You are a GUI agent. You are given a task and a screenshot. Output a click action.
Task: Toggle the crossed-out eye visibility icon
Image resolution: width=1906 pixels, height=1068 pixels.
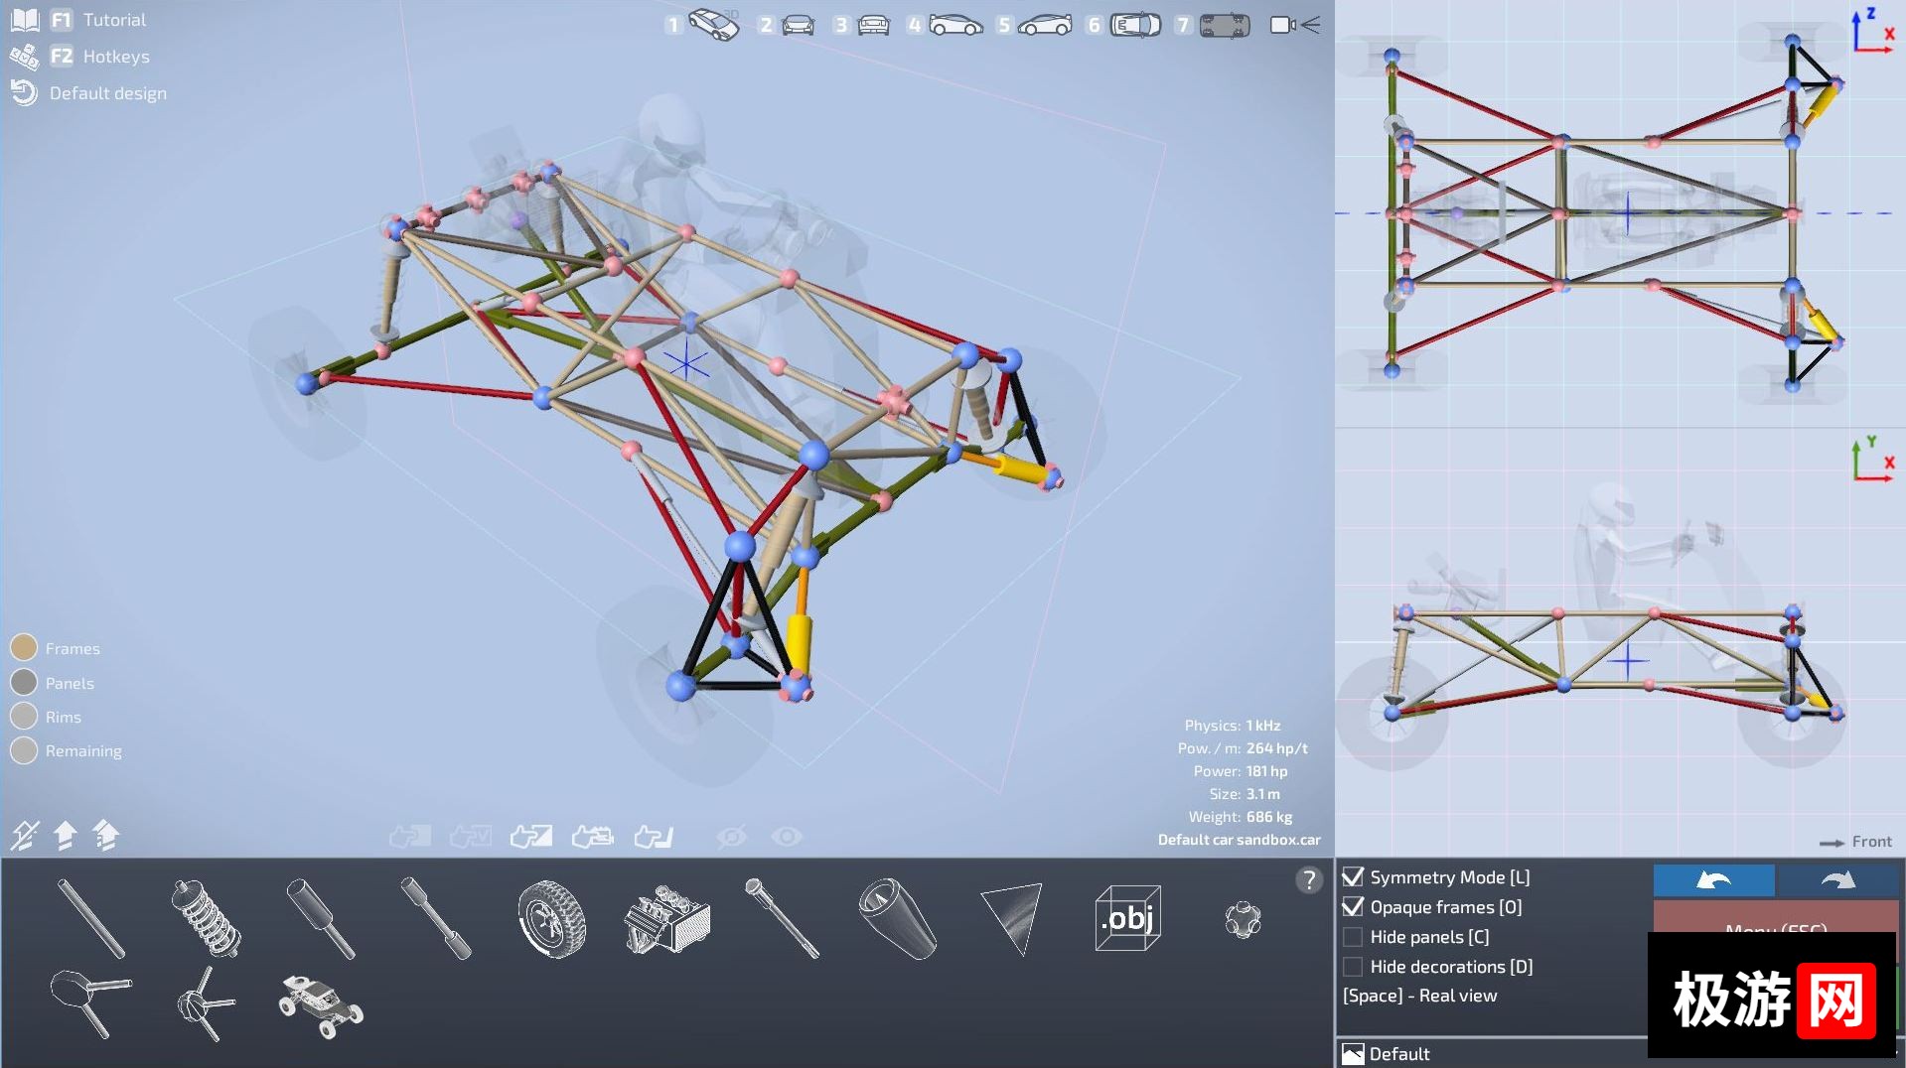[x=731, y=837]
